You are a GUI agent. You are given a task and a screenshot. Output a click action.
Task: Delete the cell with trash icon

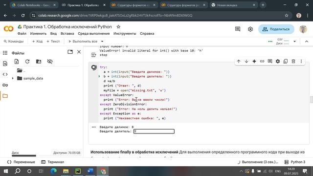293,61
